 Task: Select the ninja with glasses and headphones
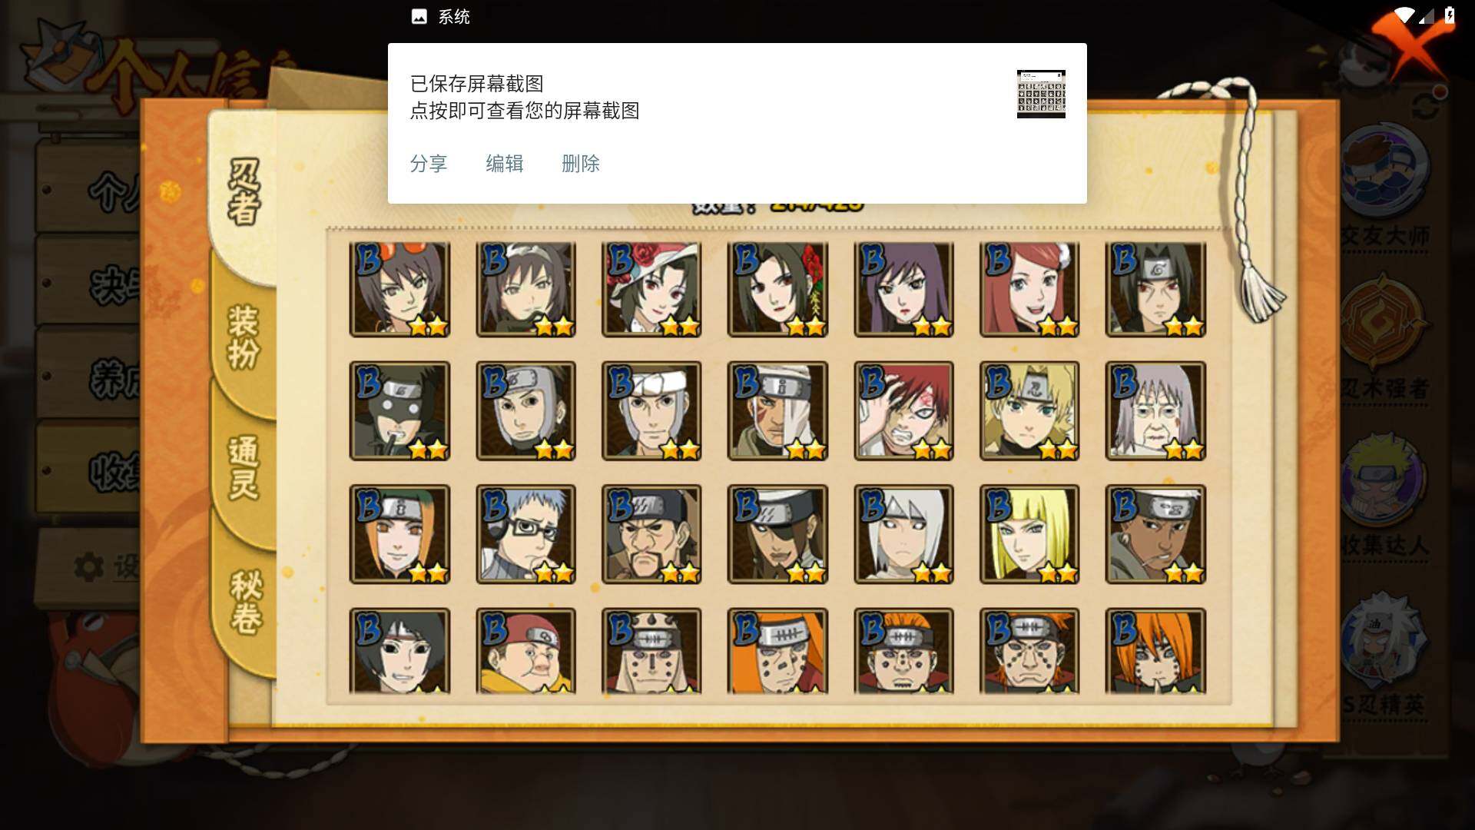[x=525, y=534]
